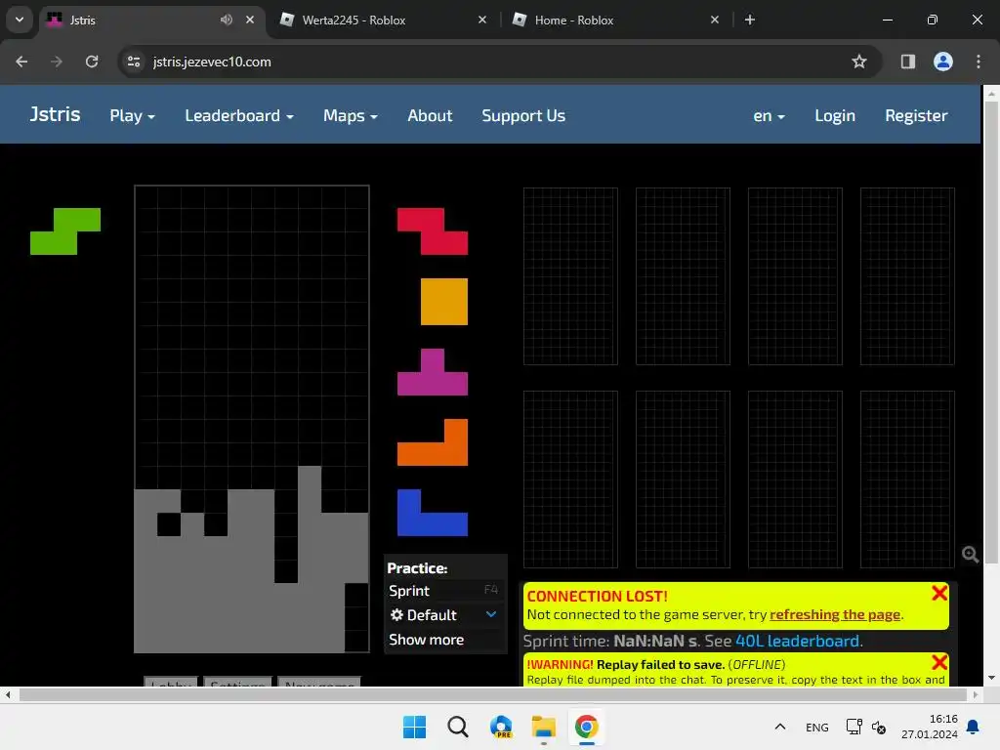This screenshot has width=1000, height=750.
Task: Dismiss the CONNECTION LOST alert
Action: [939, 593]
